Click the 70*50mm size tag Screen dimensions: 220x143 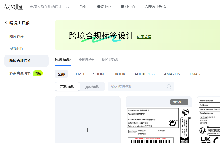coord(179,102)
